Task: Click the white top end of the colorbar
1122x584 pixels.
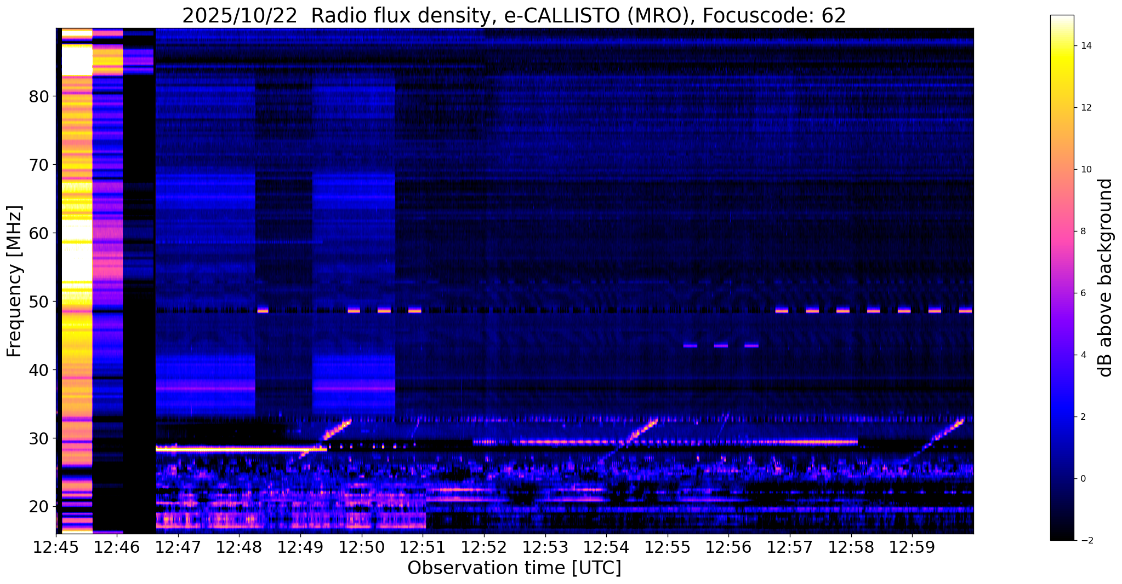Action: point(1062,19)
